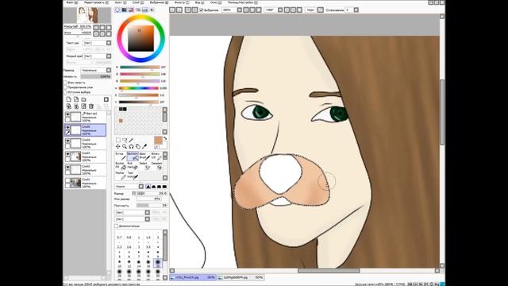
Task: Open the Вид menu
Action: (x=199, y=2)
